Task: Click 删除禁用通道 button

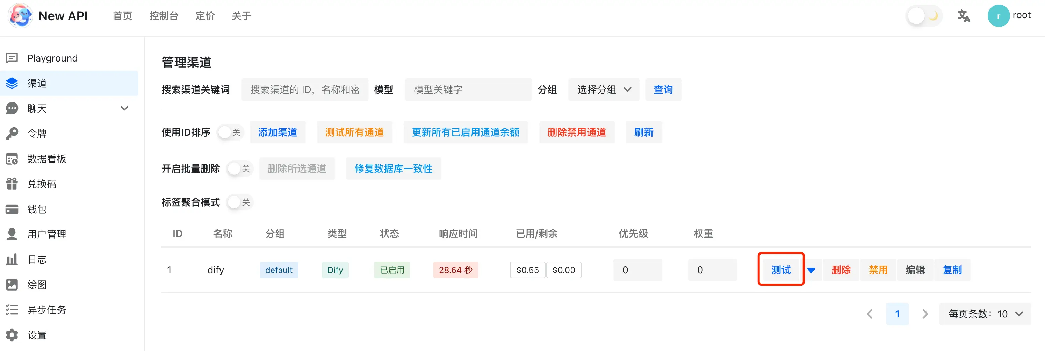Action: point(577,132)
